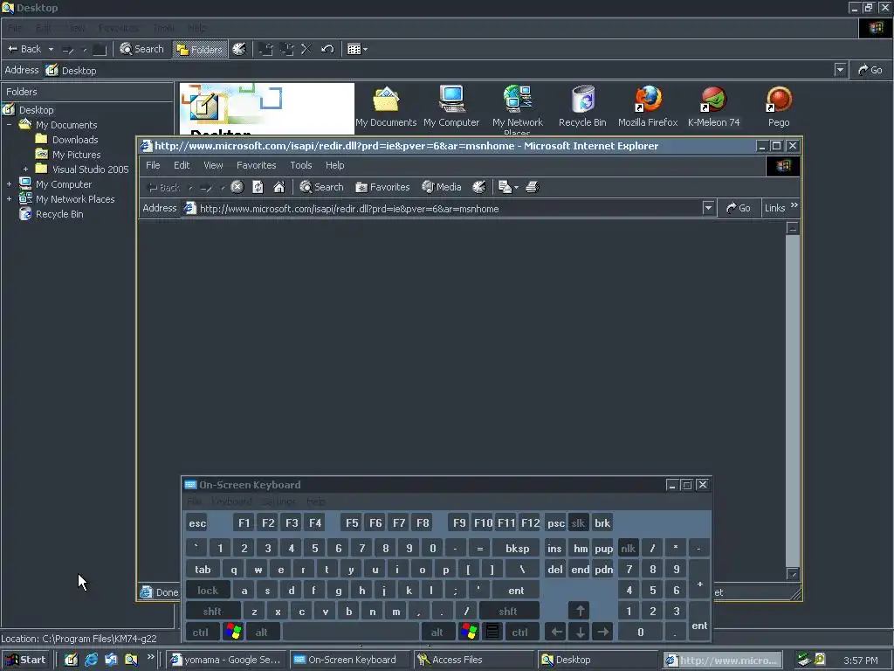Expand the My Network Places tree node

point(9,199)
